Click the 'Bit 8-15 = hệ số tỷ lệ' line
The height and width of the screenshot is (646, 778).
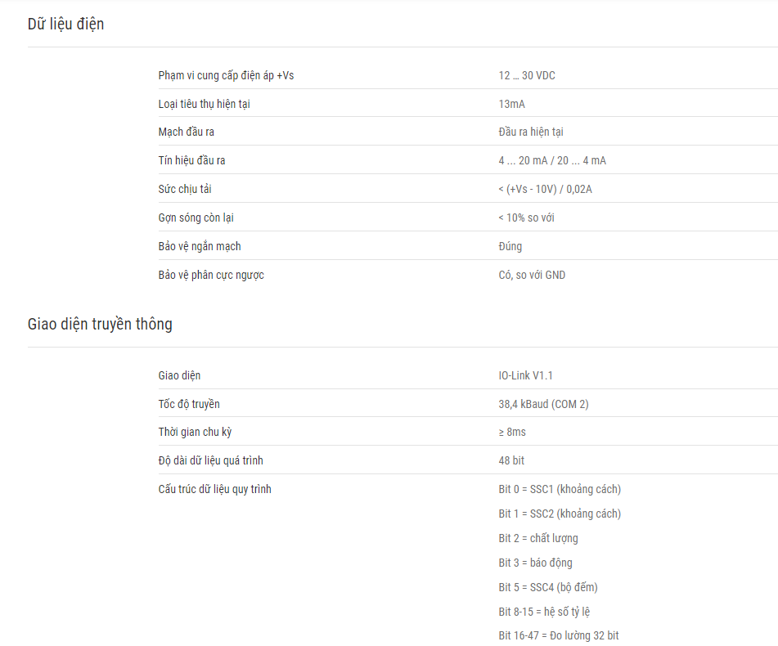544,612
